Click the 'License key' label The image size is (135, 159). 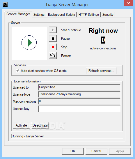click(x=21, y=109)
